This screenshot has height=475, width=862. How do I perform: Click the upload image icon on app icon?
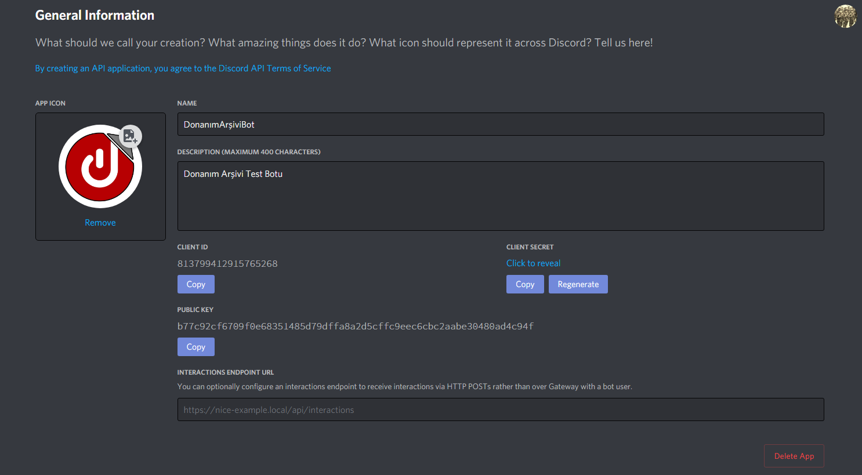click(130, 136)
